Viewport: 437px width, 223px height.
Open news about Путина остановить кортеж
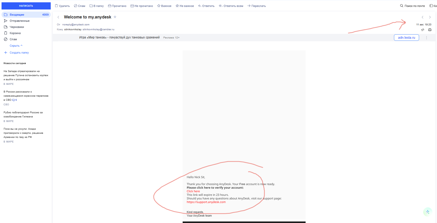point(26,75)
